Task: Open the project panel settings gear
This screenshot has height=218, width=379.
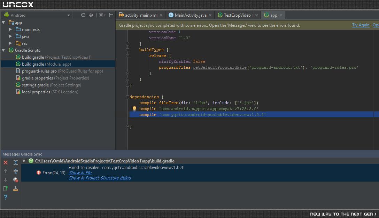Action: 102,15
